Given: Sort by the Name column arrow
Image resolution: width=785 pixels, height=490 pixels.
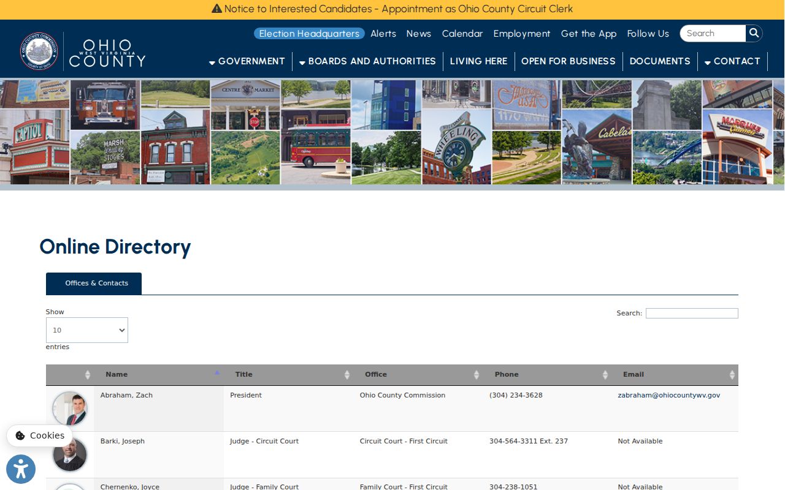Looking at the screenshot, I should [x=216, y=372].
